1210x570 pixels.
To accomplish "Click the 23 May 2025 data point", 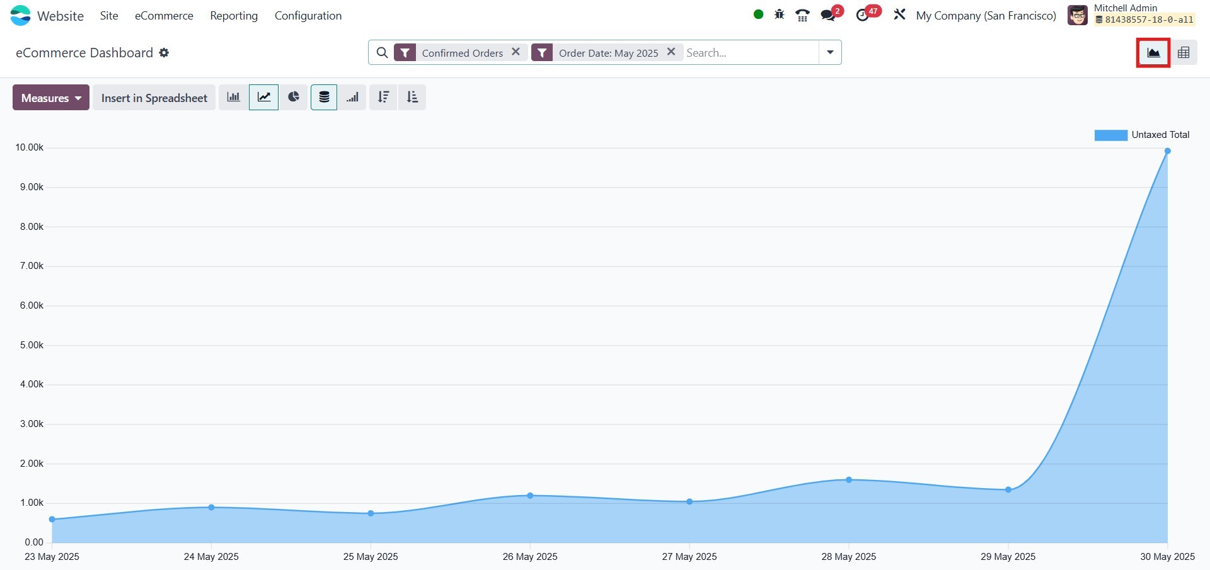I will 52,520.
